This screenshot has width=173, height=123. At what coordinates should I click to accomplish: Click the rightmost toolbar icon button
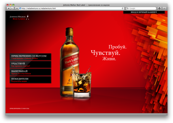pos(164,8)
